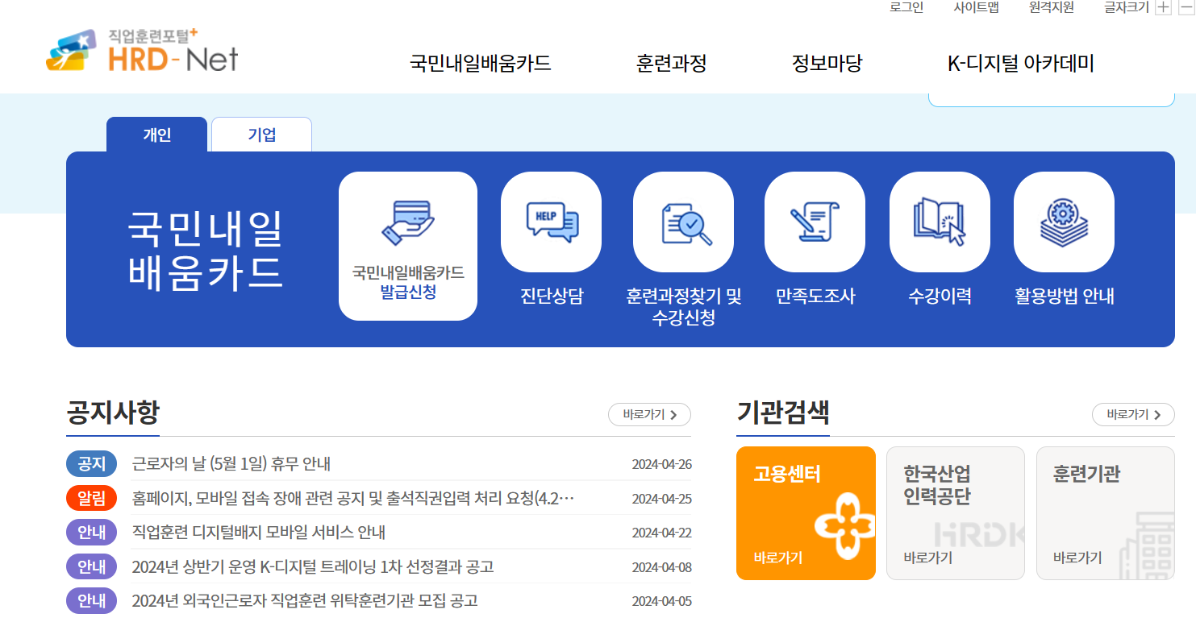Open the K-디지털 아카데미 menu
This screenshot has height=618, width=1196.
(1021, 63)
